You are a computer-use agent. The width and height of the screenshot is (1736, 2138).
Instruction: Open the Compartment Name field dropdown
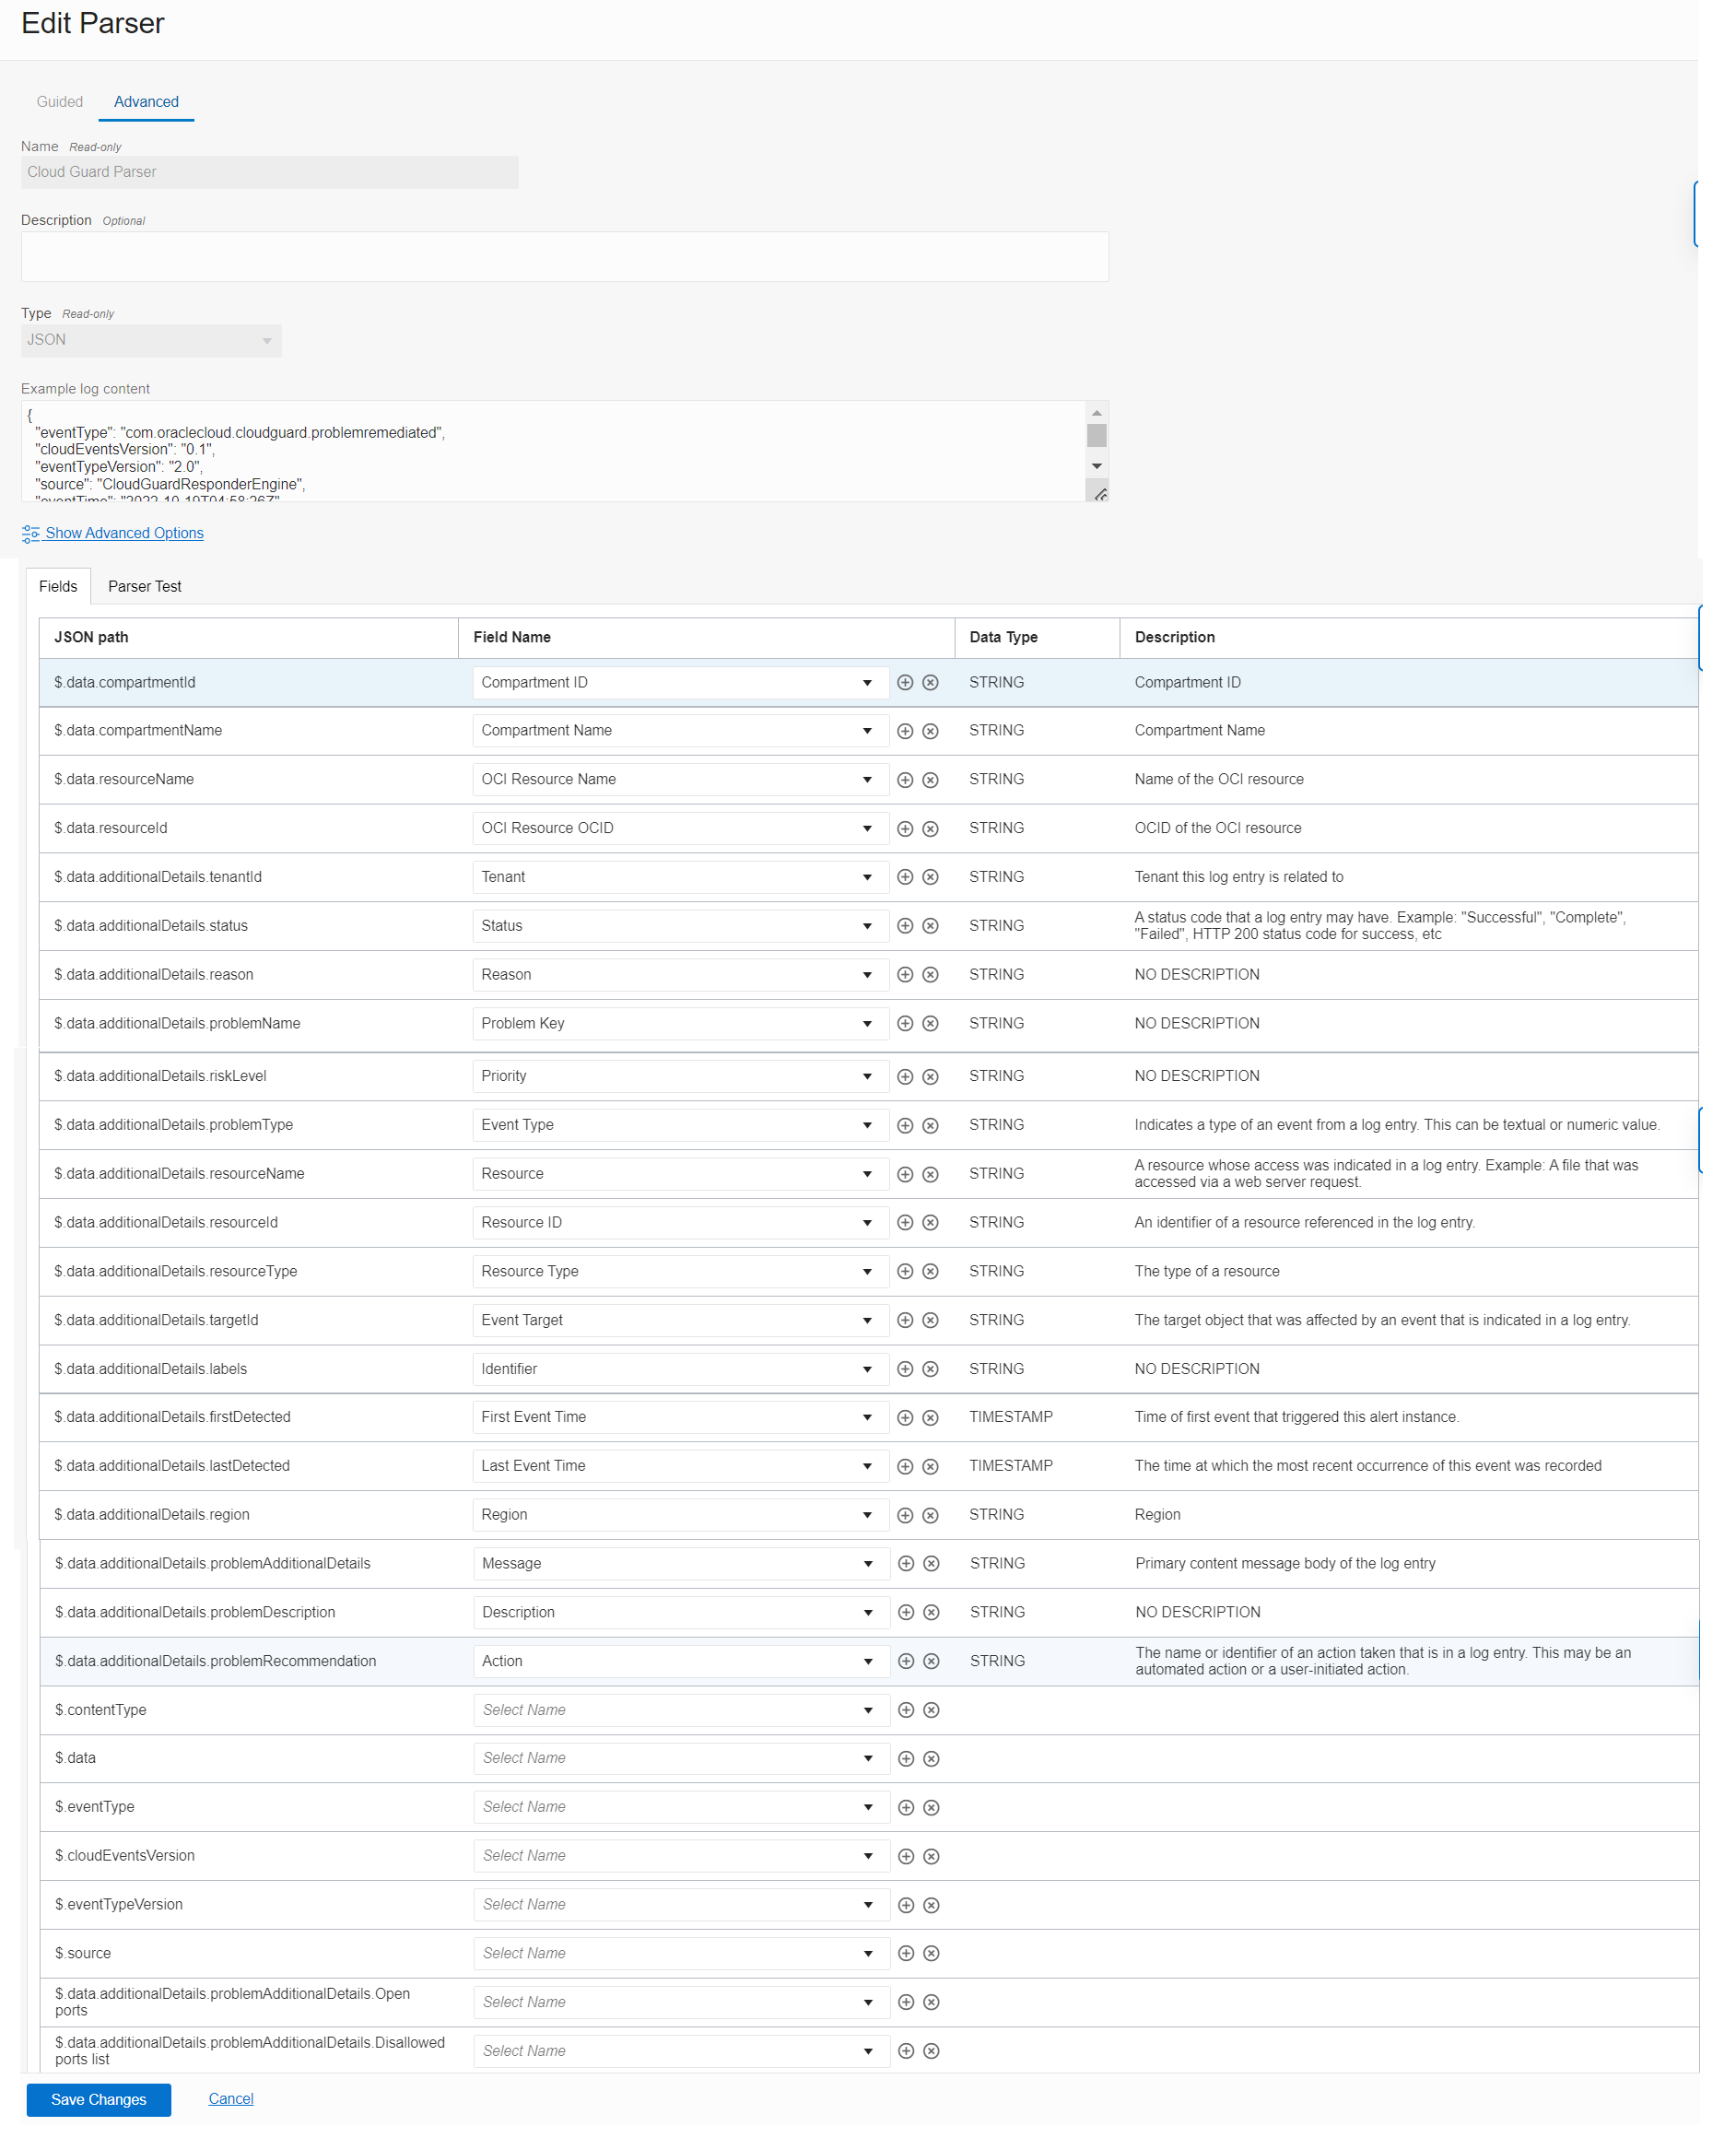point(867,730)
